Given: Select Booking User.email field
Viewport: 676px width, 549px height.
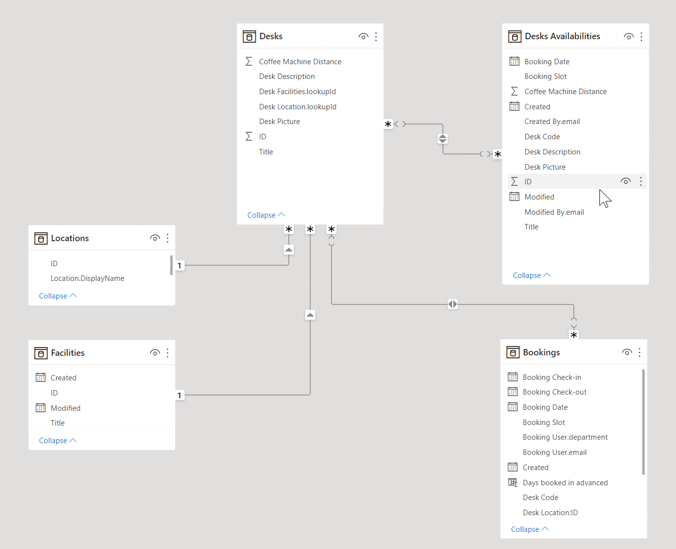Looking at the screenshot, I should 555,452.
